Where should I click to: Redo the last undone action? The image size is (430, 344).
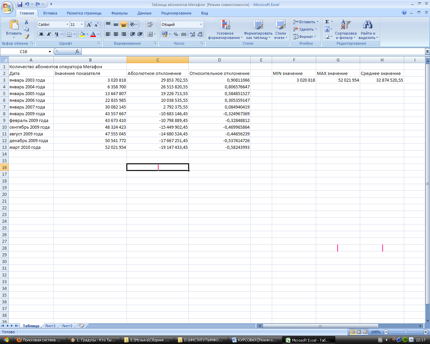point(38,4)
